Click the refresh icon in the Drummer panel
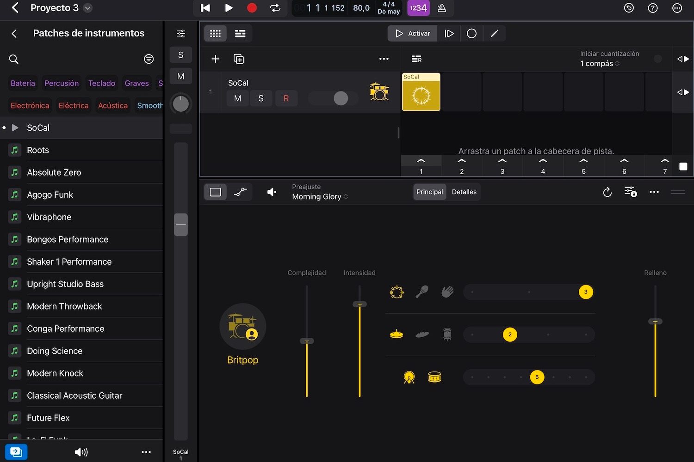This screenshot has height=462, width=694. coord(607,192)
